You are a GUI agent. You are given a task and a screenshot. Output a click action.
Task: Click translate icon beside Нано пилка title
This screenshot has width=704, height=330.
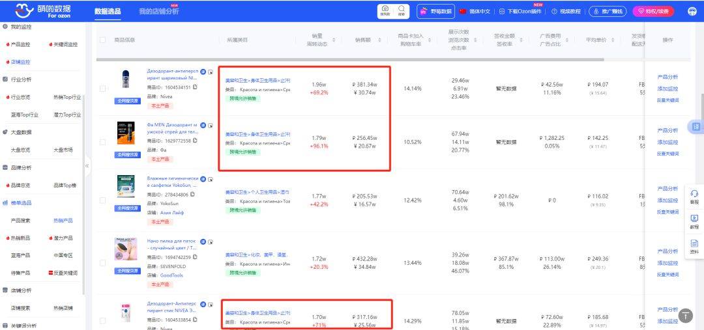pos(203,241)
